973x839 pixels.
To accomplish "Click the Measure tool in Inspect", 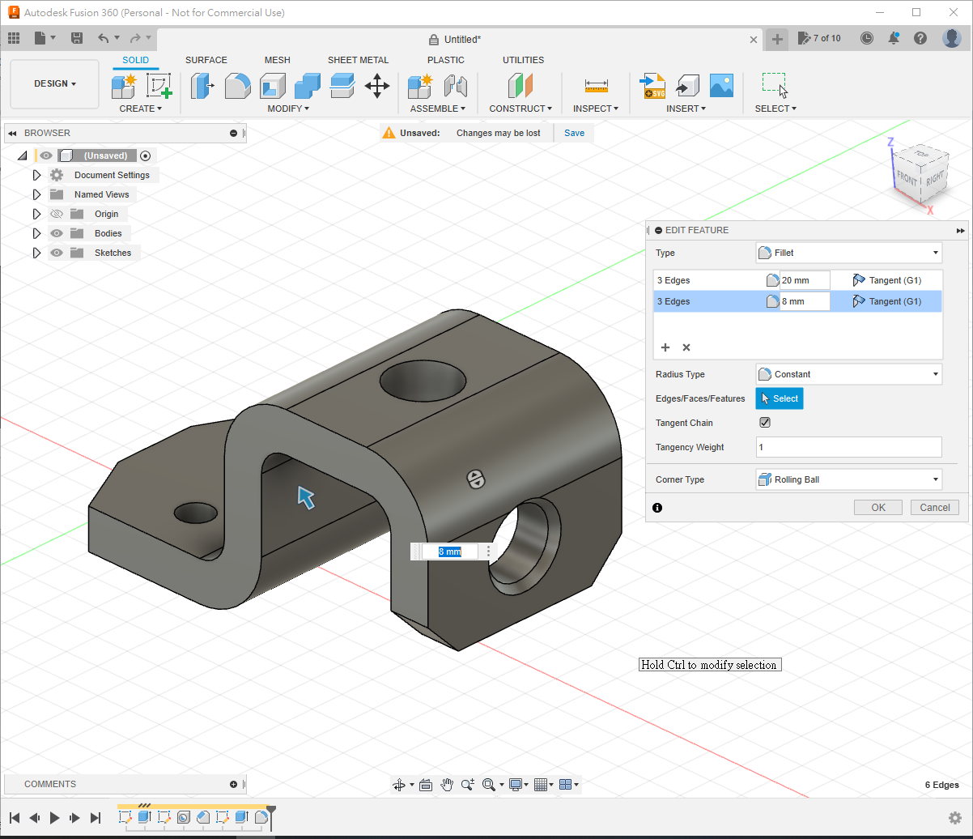I will [596, 85].
